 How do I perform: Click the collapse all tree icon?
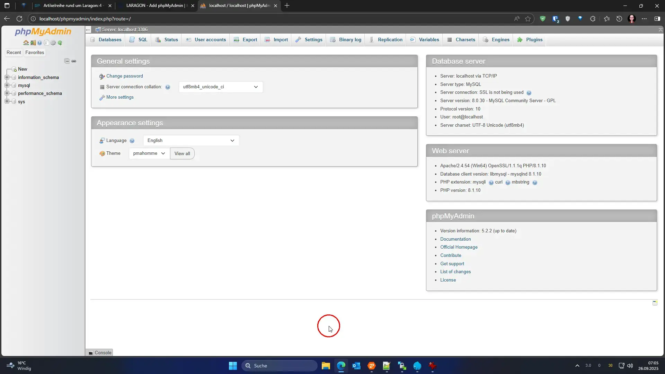click(67, 61)
